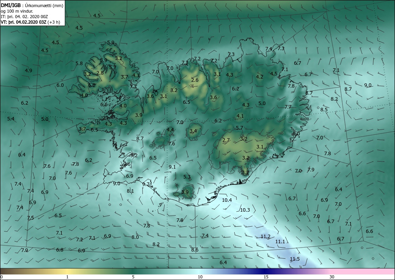Click the "IT: þri. 04. 02. 2020 00Z" line
This screenshot has width=395, height=280.
tap(24, 17)
